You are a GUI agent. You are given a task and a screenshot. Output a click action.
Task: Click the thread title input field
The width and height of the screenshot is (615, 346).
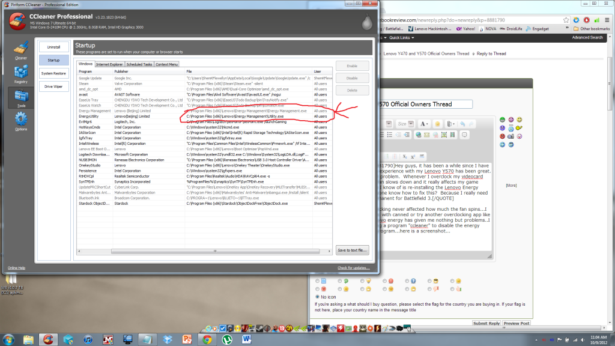426,105
